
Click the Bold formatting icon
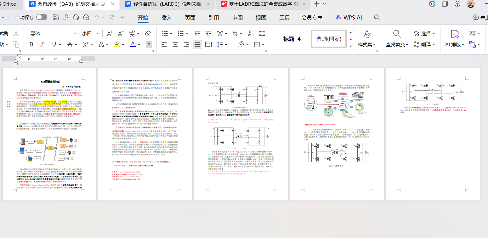click(31, 44)
